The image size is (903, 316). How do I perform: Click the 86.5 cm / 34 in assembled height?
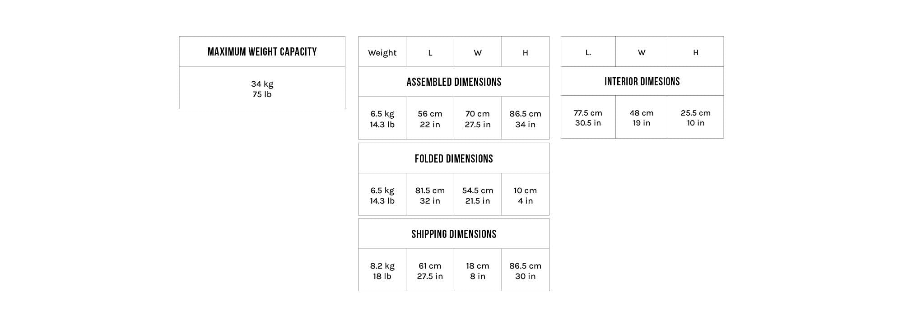pos(525,119)
